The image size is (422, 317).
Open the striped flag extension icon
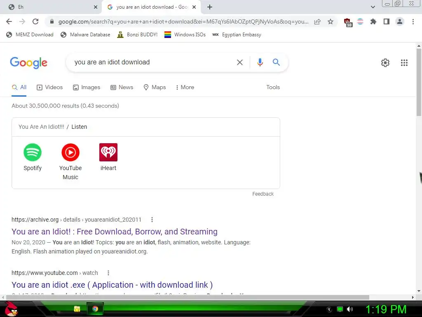click(360, 21)
